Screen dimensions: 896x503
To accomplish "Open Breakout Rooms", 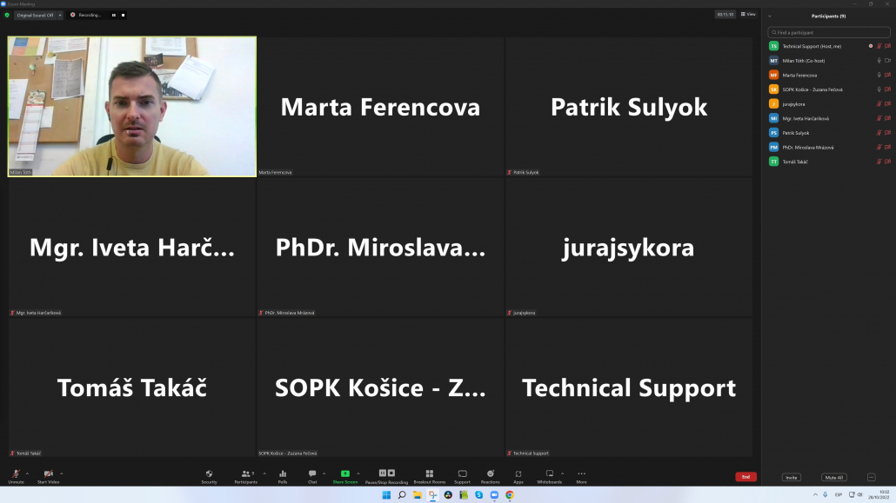I will coord(429,474).
